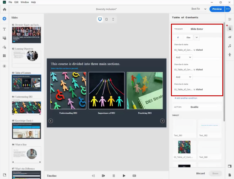Select slide 03 Table of Contents thumbnail
The width and height of the screenshot is (234, 179).
[27, 83]
